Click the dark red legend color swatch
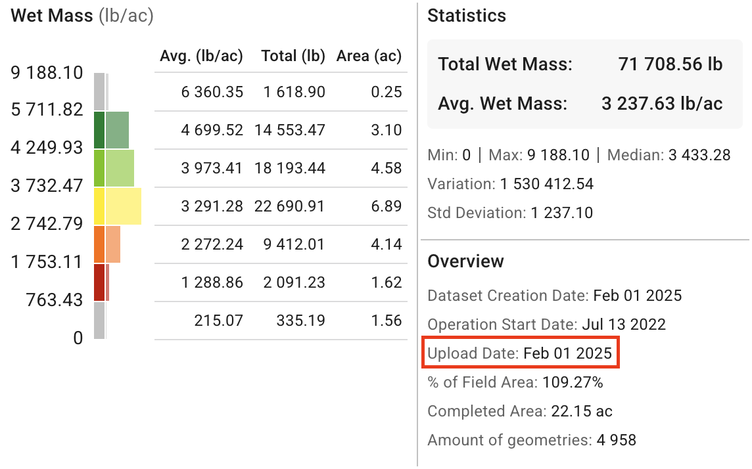 [99, 282]
